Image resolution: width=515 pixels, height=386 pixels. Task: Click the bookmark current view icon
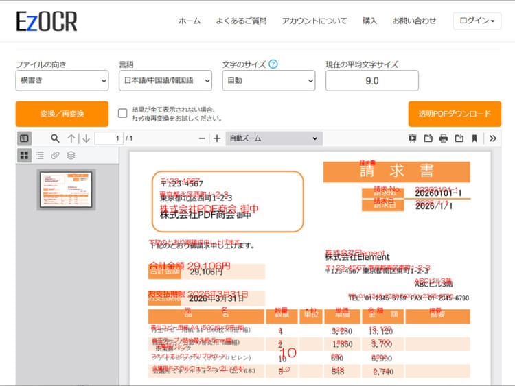pos(474,138)
